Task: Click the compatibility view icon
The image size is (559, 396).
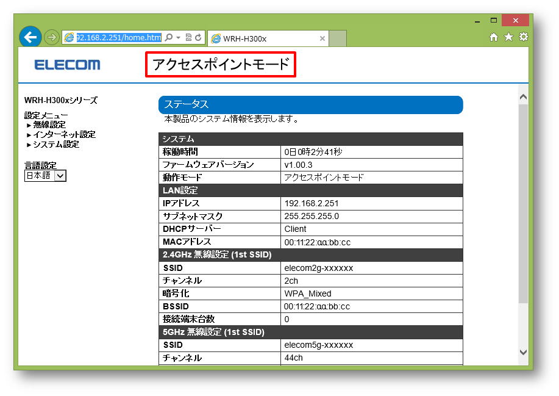Action: pyautogui.click(x=188, y=37)
